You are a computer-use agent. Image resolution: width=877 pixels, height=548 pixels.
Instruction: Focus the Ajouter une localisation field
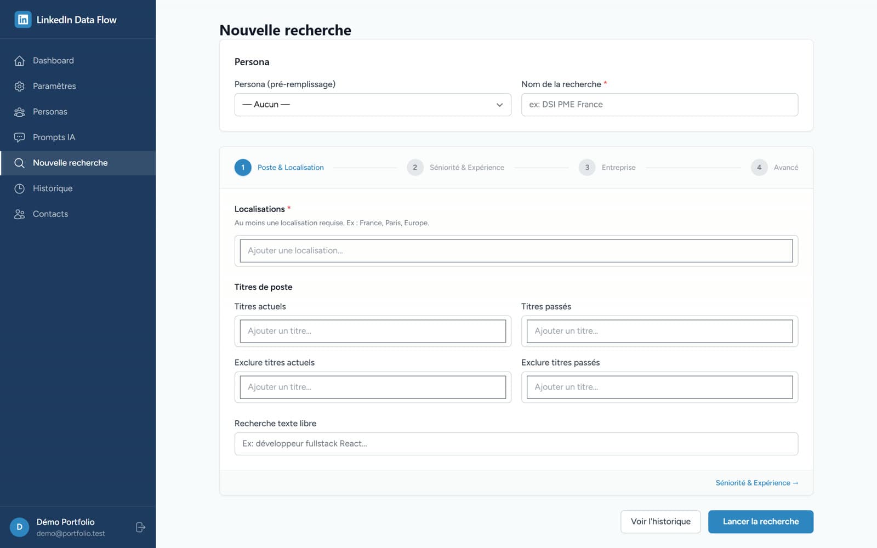516,251
